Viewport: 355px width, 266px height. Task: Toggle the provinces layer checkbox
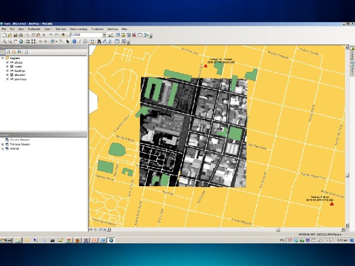12,79
